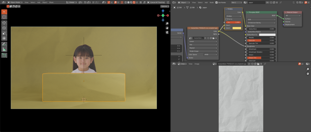Select the Scale tool in viewport toolbar
This screenshot has width=311, height=132.
click(4, 33)
